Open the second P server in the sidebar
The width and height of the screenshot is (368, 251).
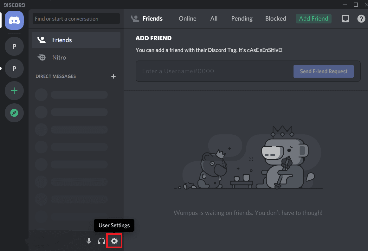tap(14, 68)
